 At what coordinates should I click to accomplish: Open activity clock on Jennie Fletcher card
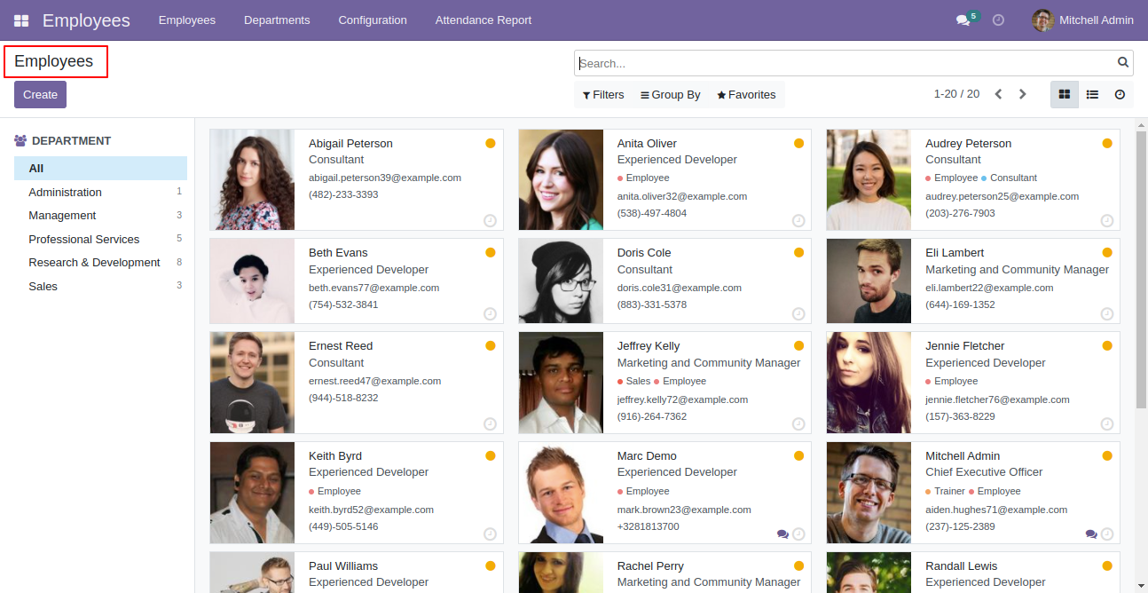coord(1106,424)
